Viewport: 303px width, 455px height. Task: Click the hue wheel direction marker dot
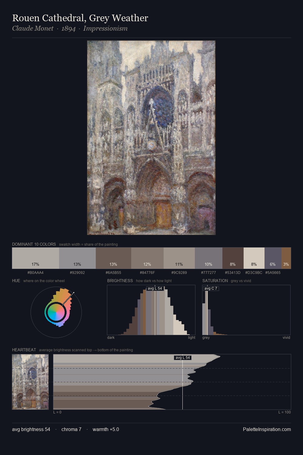pos(74,293)
